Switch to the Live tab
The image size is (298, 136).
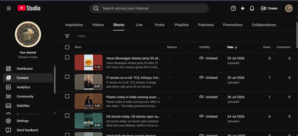coord(139,25)
